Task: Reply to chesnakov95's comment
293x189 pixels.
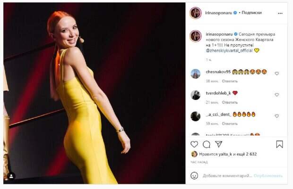Action: point(230,81)
